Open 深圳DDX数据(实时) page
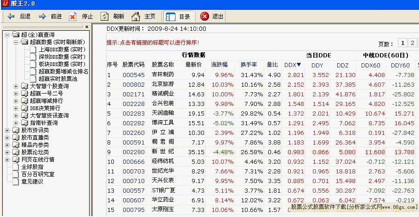Screen dimensions: 419x217 point(62,57)
